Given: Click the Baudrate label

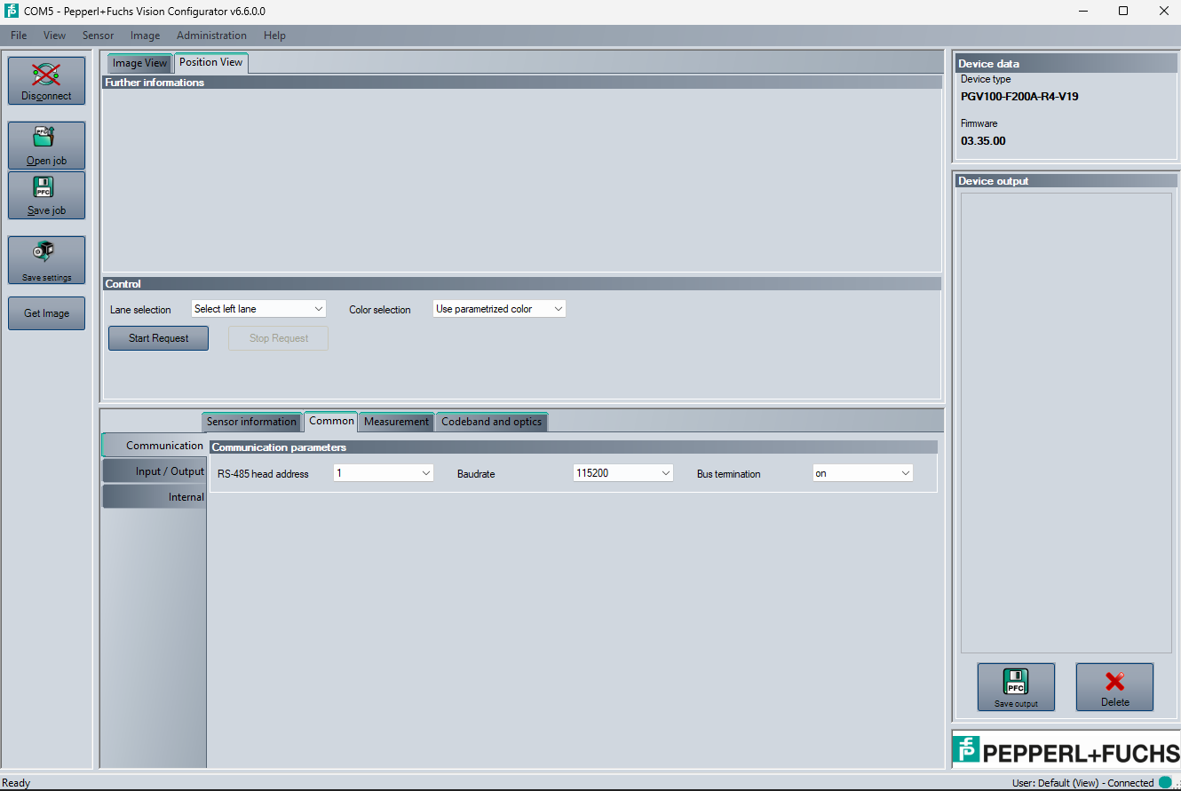Looking at the screenshot, I should 476,474.
